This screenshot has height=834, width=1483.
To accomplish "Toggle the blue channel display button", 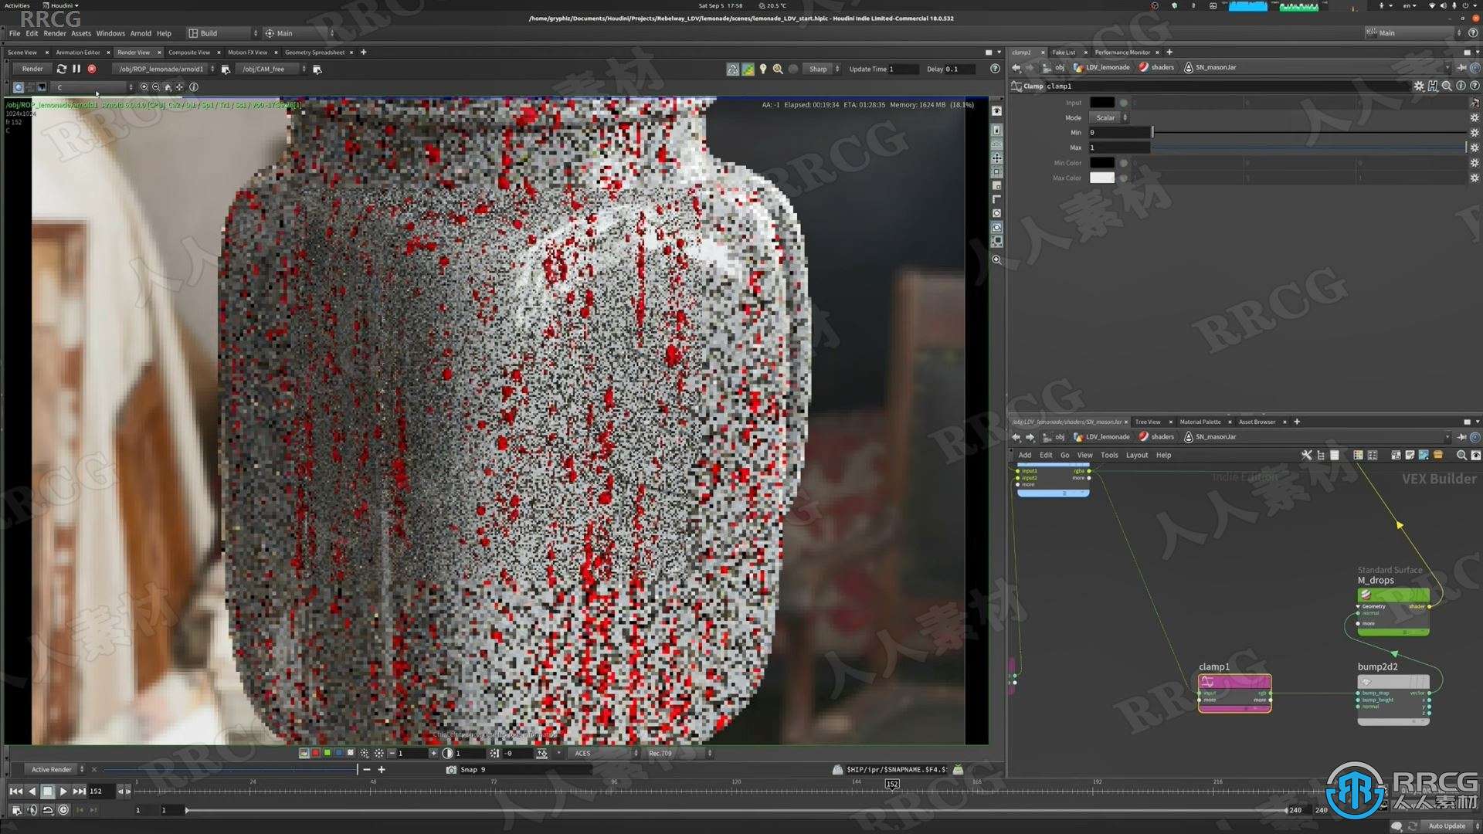I will pyautogui.click(x=338, y=753).
